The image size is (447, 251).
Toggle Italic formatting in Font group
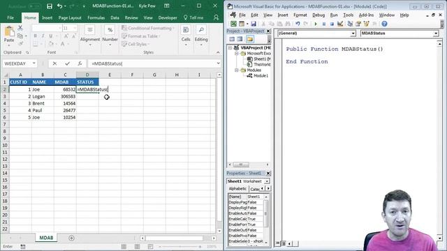[x=43, y=36]
